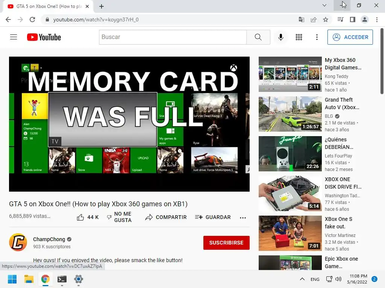This screenshot has height=288, width=385.
Task: Open Chrome three-dot menu
Action: coord(377,19)
